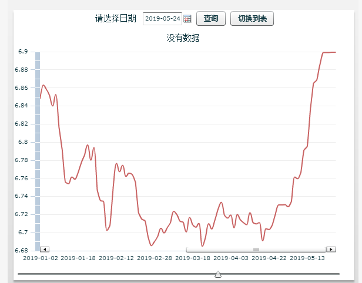Click the 6.8 y-axis value label

(x=24, y=142)
